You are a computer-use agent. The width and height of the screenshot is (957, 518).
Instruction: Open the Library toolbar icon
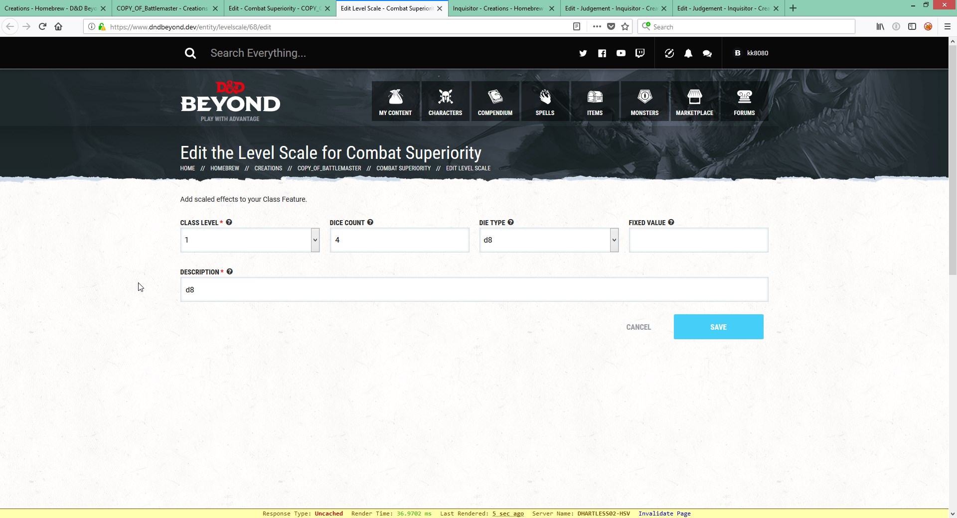click(880, 27)
